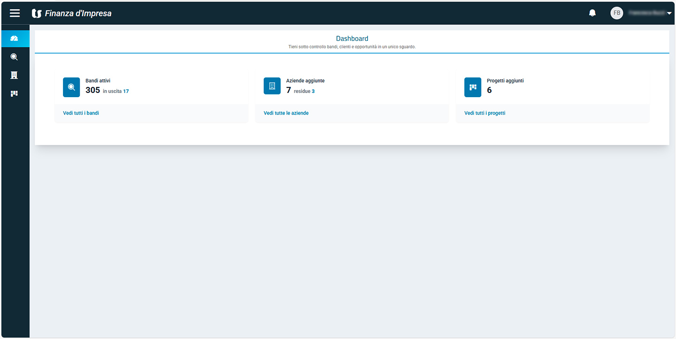
Task: Open the progetti board sidebar icon
Action: 14,93
